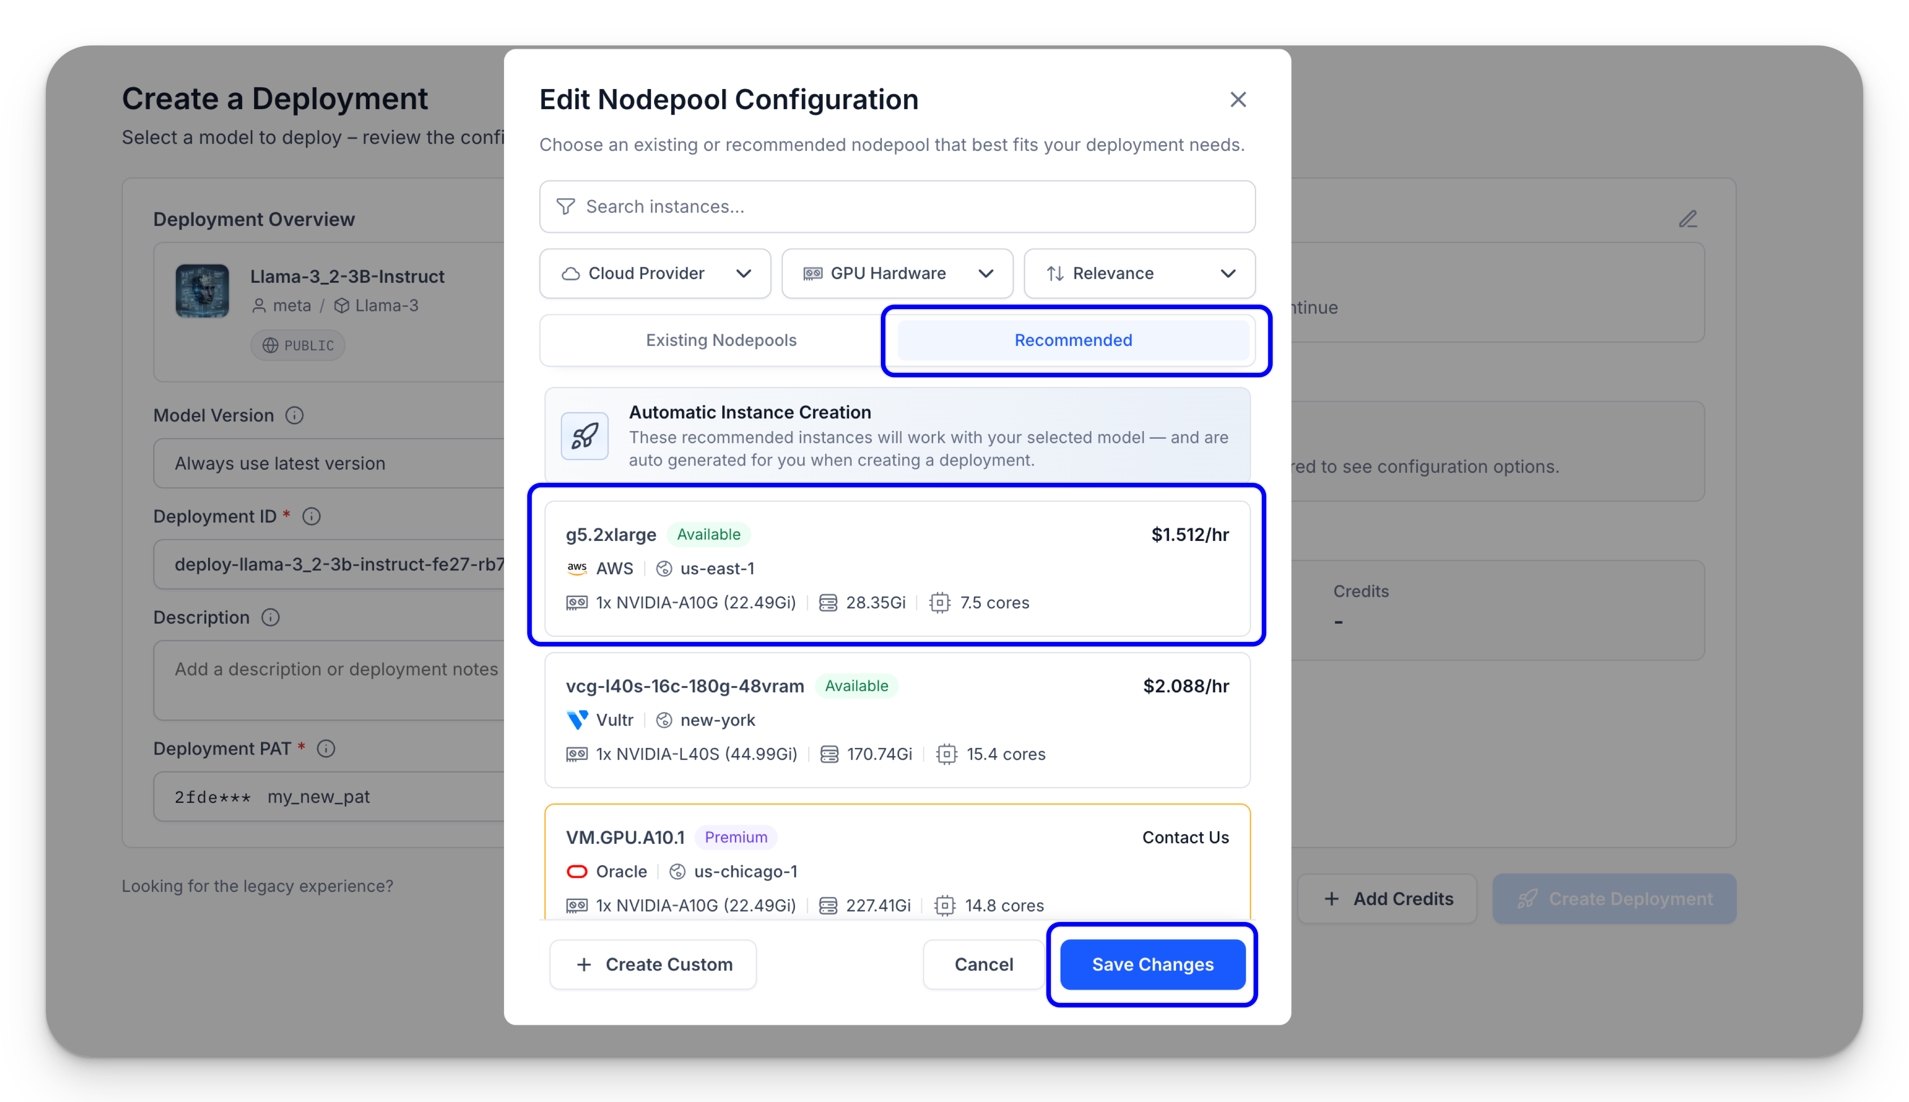Viewport: 1909px width, 1102px height.
Task: Open the Cloud Provider dropdown
Action: (x=655, y=273)
